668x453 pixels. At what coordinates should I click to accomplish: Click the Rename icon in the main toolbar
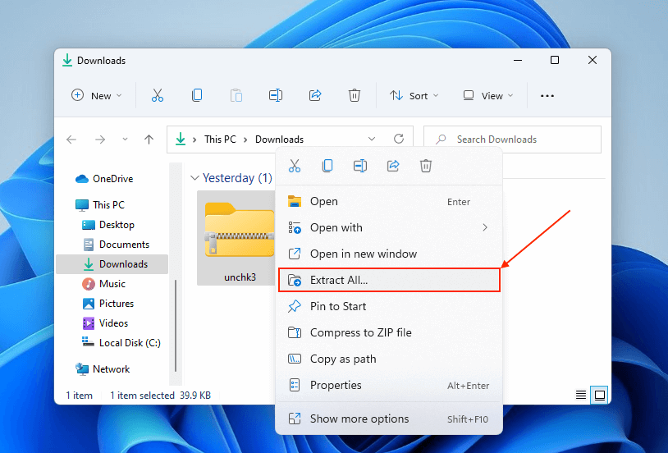[276, 95]
